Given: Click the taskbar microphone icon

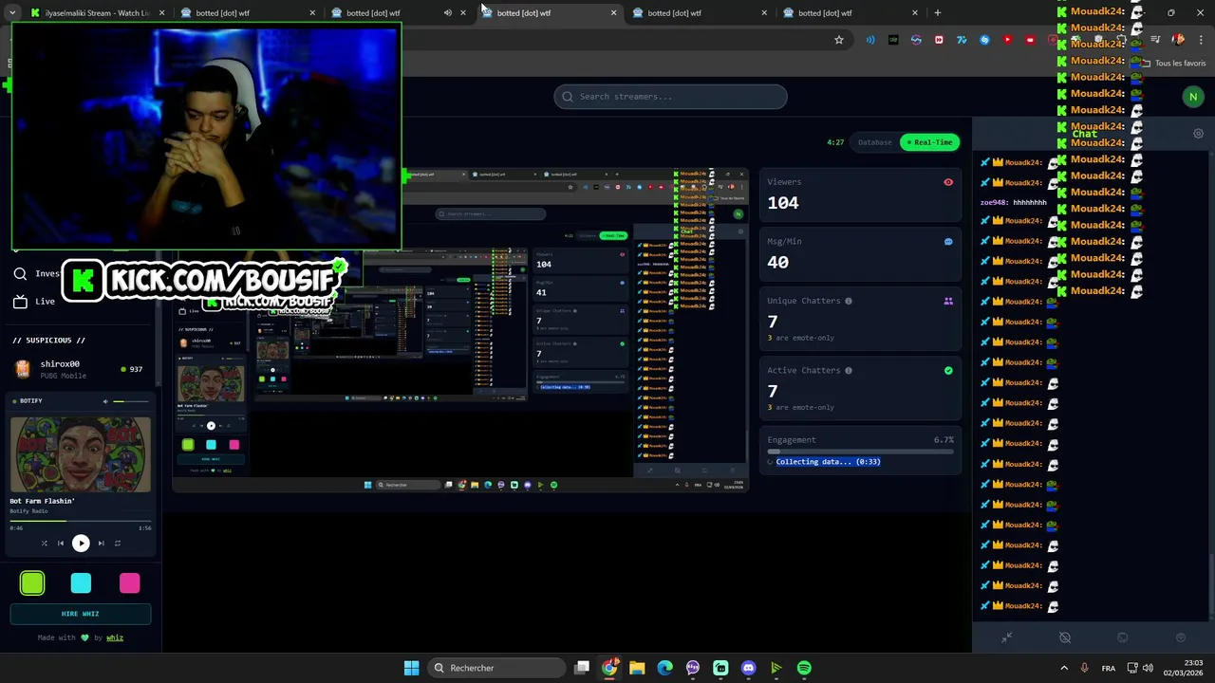Looking at the screenshot, I should pos(1084,668).
